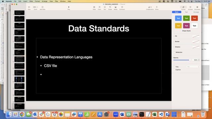Open the Trash in the Dock
This screenshot has width=212, height=119.
pos(203,114)
